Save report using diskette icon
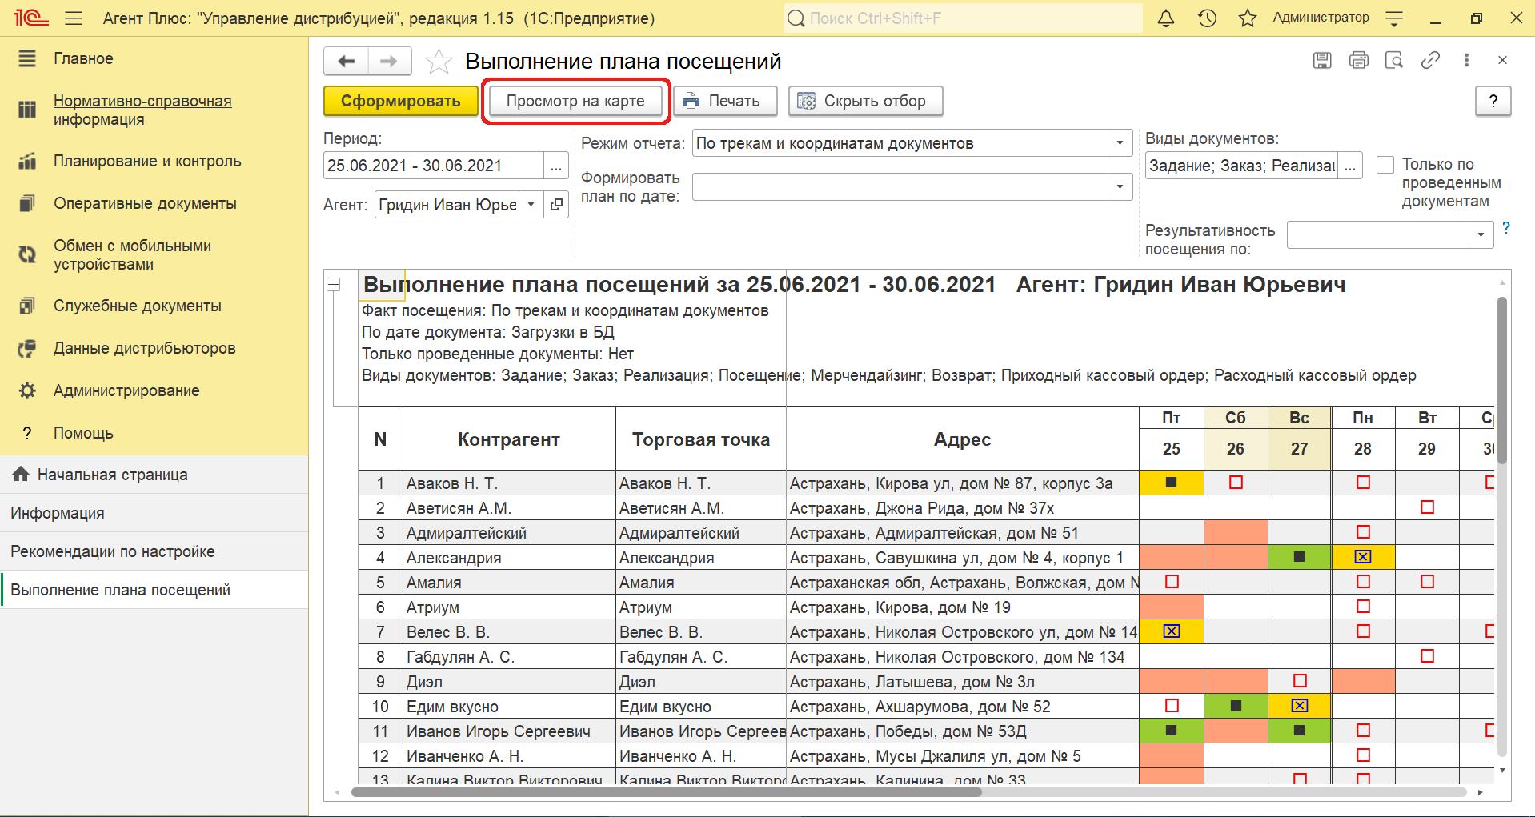The width and height of the screenshot is (1535, 817). pyautogui.click(x=1322, y=60)
